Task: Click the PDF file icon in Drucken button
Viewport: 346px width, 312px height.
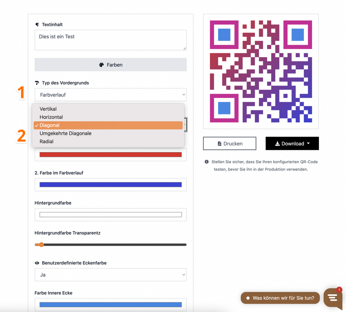Action: click(x=219, y=144)
